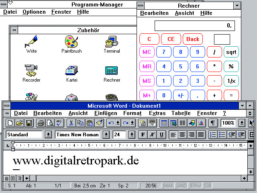Center the text
This screenshot has width=257, height=193.
coord(182,135)
